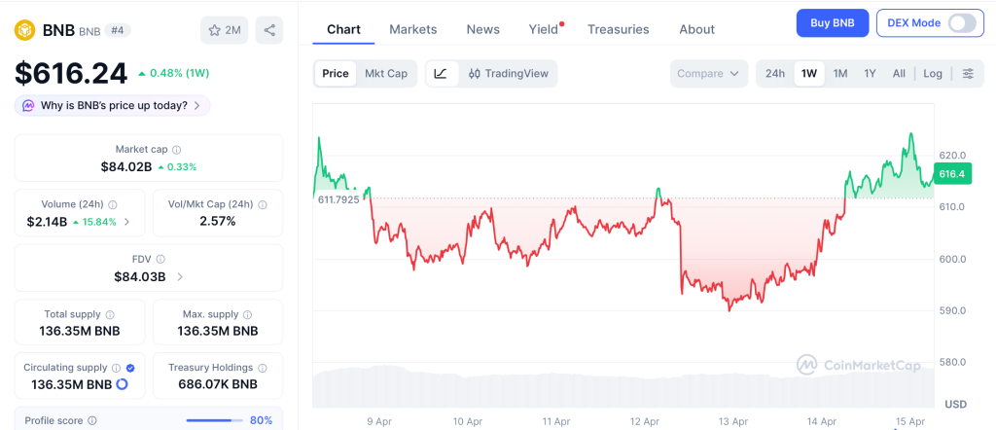Click the BNB coin logo icon
Viewport: 996px width, 430px height.
(24, 31)
